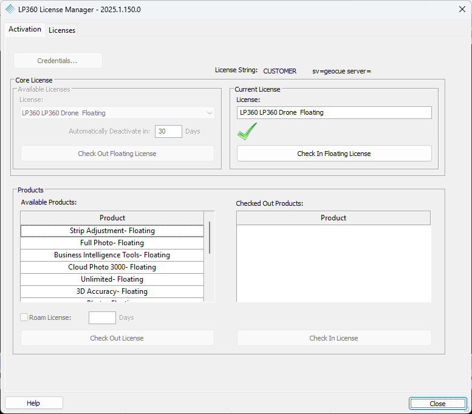Click Check Out Floating License button
The width and height of the screenshot is (472, 414).
(117, 154)
